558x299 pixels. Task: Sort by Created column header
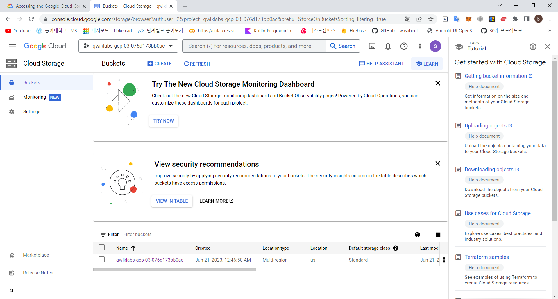point(203,248)
